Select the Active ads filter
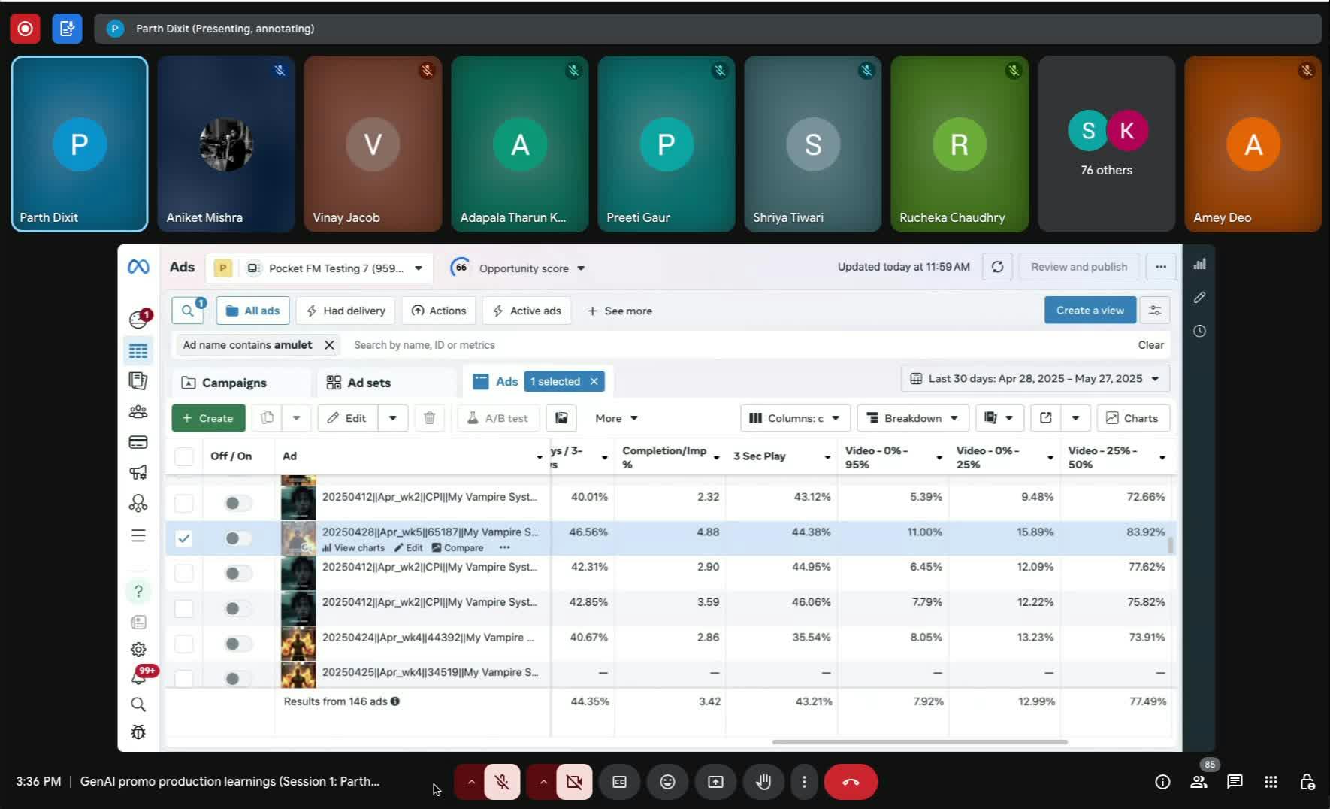 coord(527,311)
